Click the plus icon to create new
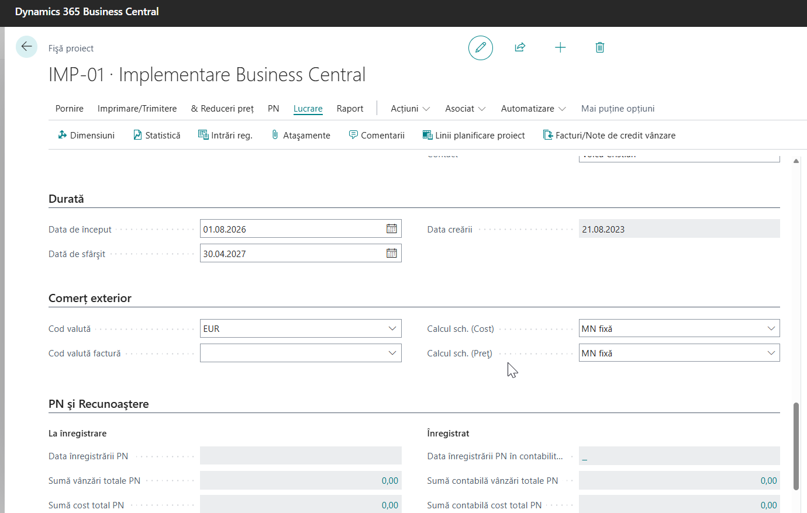 click(560, 47)
